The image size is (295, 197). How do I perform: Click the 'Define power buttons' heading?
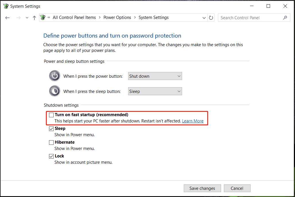click(112, 36)
